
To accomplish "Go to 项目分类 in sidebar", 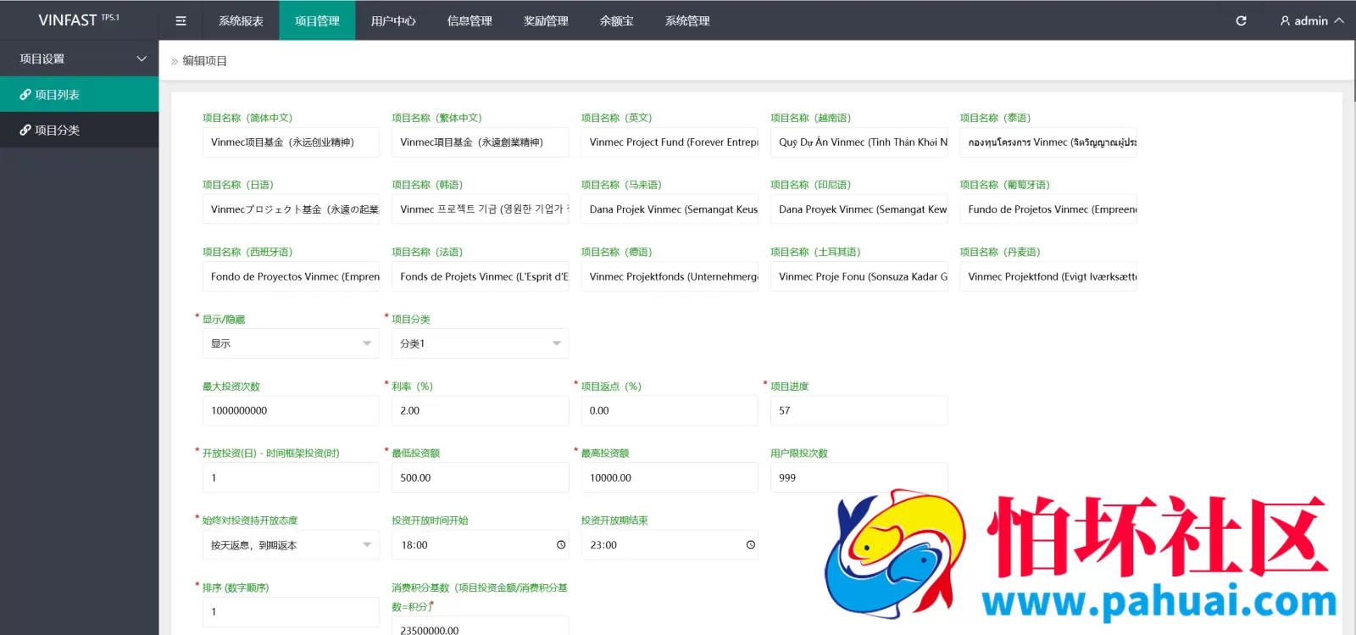I will 80,131.
